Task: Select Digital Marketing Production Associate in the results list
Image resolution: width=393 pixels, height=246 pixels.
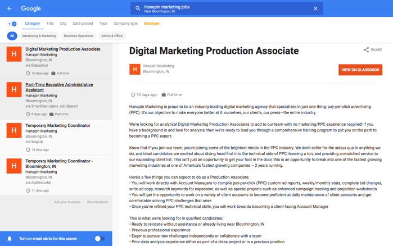Action: pyautogui.click(x=56, y=61)
